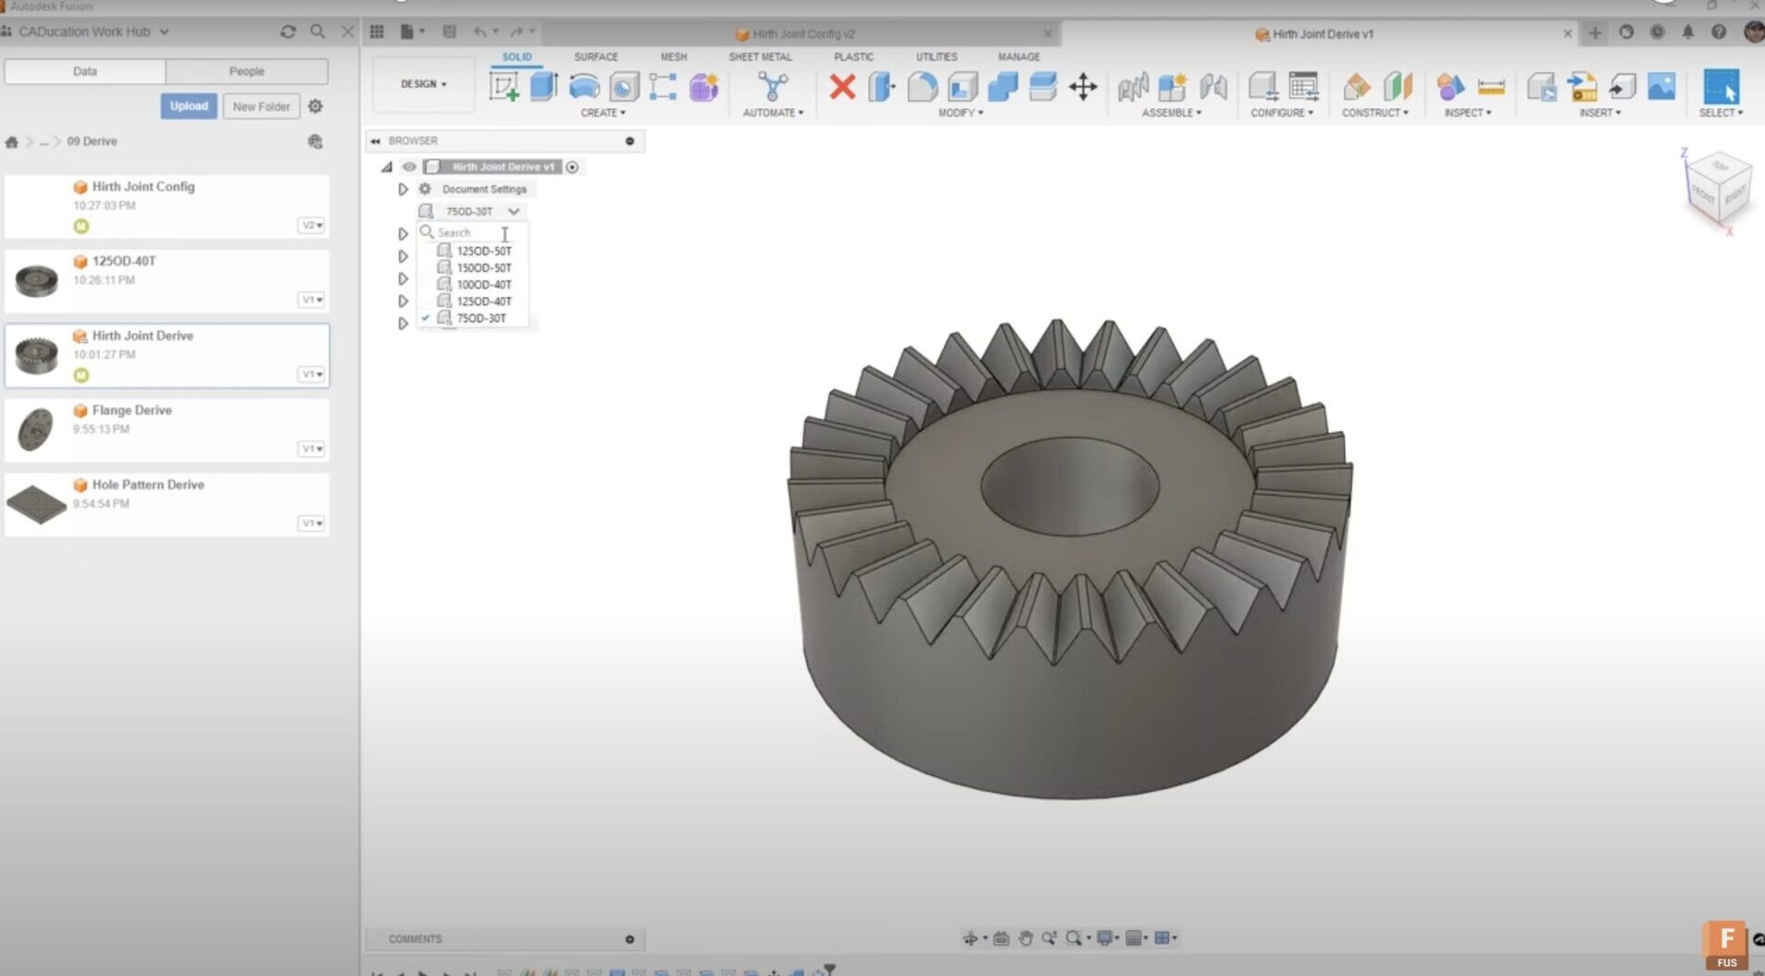Switch to the SURFACE tab
1765x976 pixels.
tap(595, 57)
